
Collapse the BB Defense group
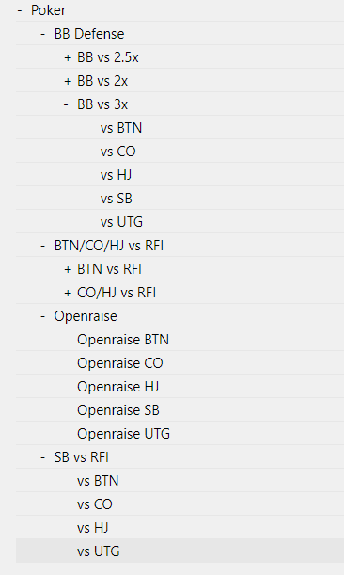[43, 34]
